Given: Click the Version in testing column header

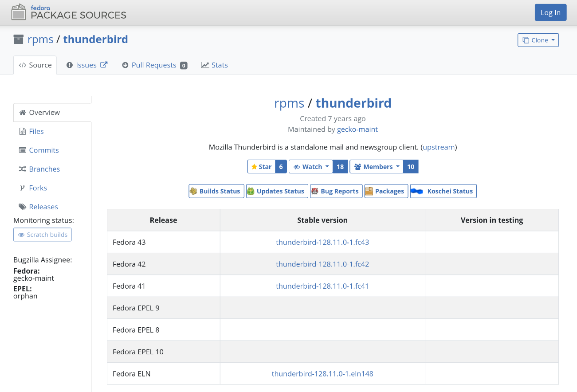Looking at the screenshot, I should click(492, 220).
